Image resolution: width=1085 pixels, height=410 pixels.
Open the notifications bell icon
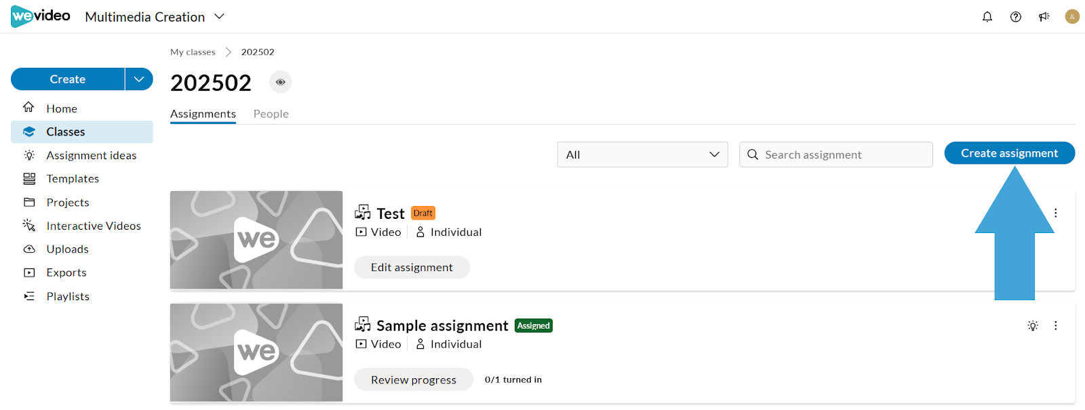987,17
